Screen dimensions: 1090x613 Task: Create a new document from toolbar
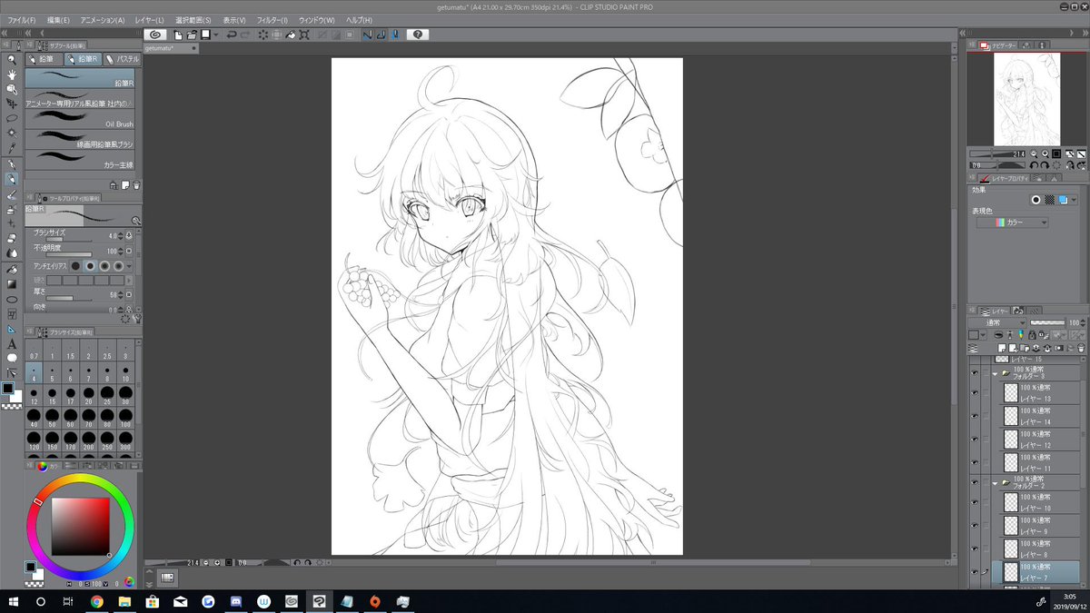click(x=178, y=35)
